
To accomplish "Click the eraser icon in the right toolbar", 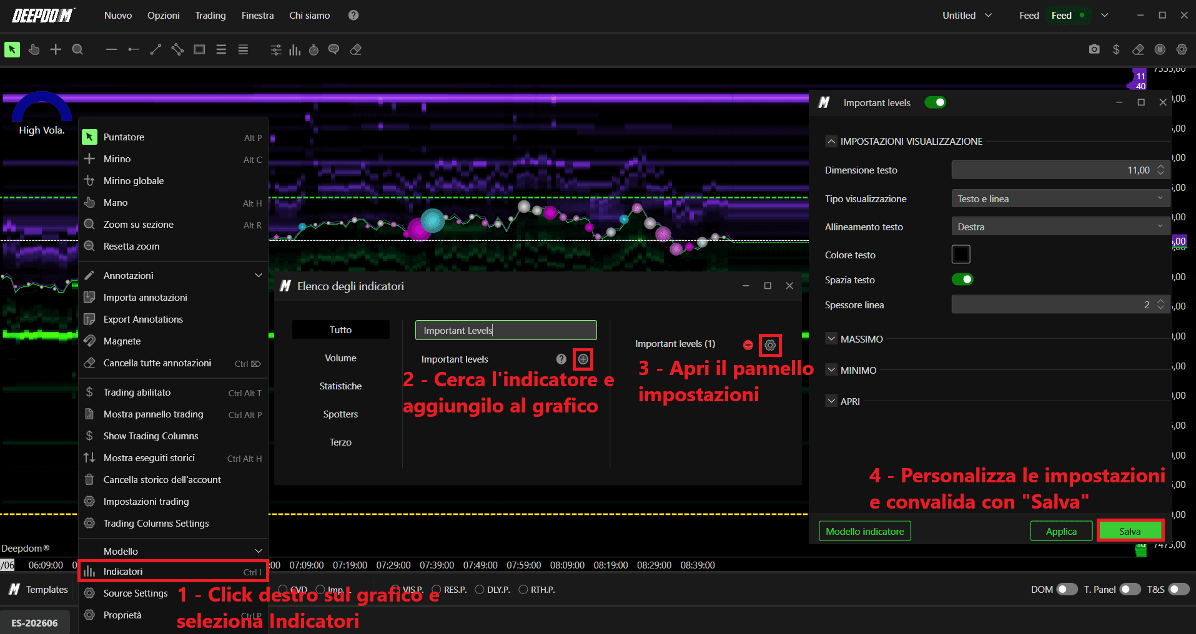I will click(1138, 49).
